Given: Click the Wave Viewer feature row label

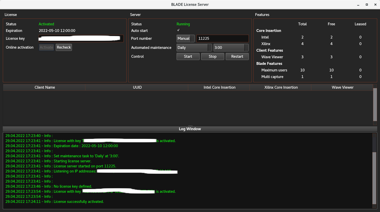Looking at the screenshot, I should (272, 57).
